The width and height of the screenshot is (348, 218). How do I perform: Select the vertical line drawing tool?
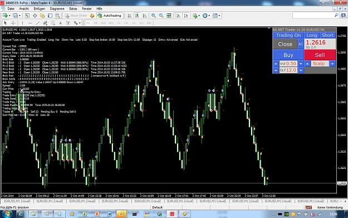coord(22,23)
